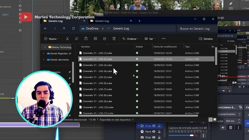Expand breadcrumb chevron after OneDrive
Image resolution: width=249 pixels, height=140 pixels.
[x=103, y=28]
